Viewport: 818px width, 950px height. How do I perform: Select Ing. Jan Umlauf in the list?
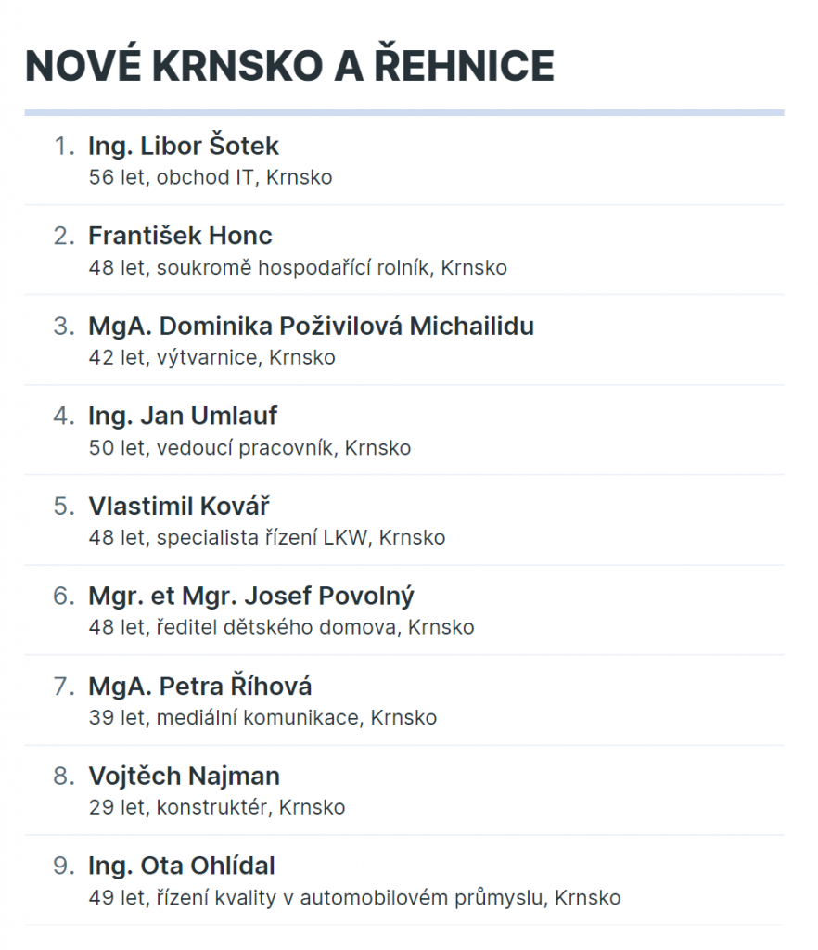[183, 417]
